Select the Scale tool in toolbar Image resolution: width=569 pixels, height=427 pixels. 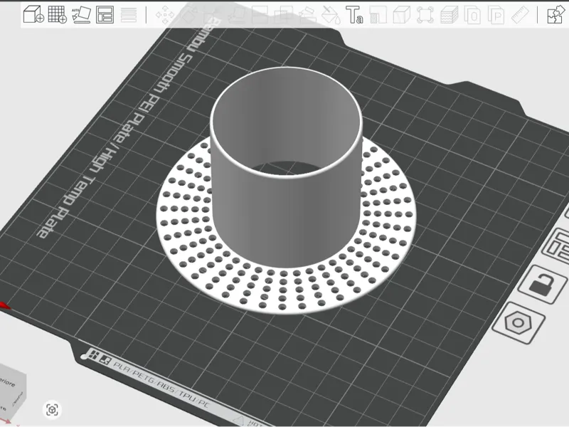[212, 14]
